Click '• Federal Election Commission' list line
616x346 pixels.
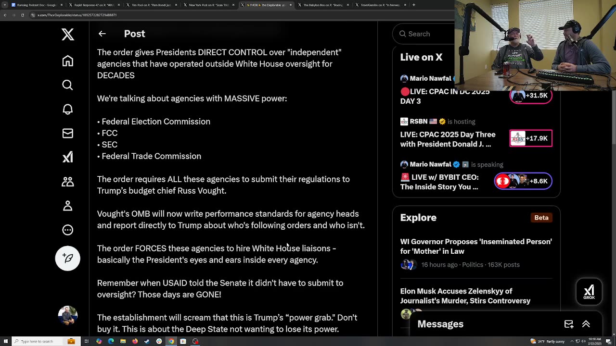pyautogui.click(x=154, y=122)
